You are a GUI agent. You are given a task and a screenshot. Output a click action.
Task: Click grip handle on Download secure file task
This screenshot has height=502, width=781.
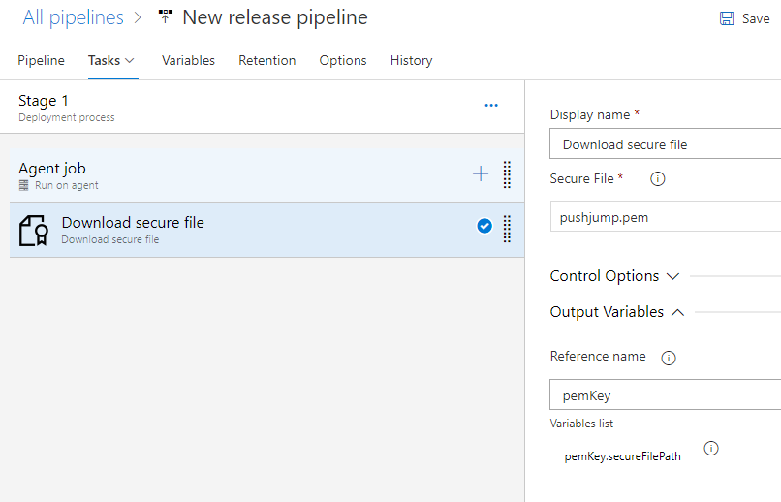coord(507,229)
